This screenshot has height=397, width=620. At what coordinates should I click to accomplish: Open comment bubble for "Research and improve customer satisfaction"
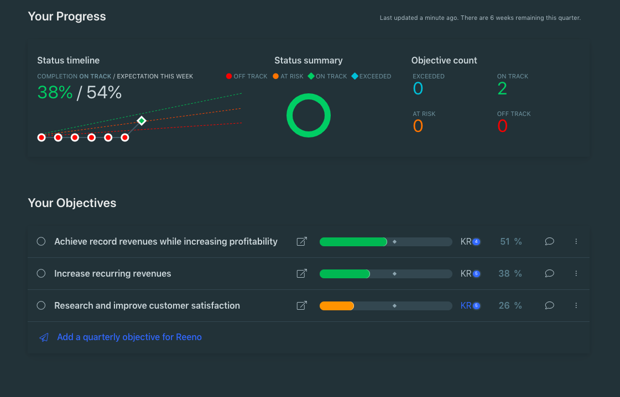click(x=549, y=305)
